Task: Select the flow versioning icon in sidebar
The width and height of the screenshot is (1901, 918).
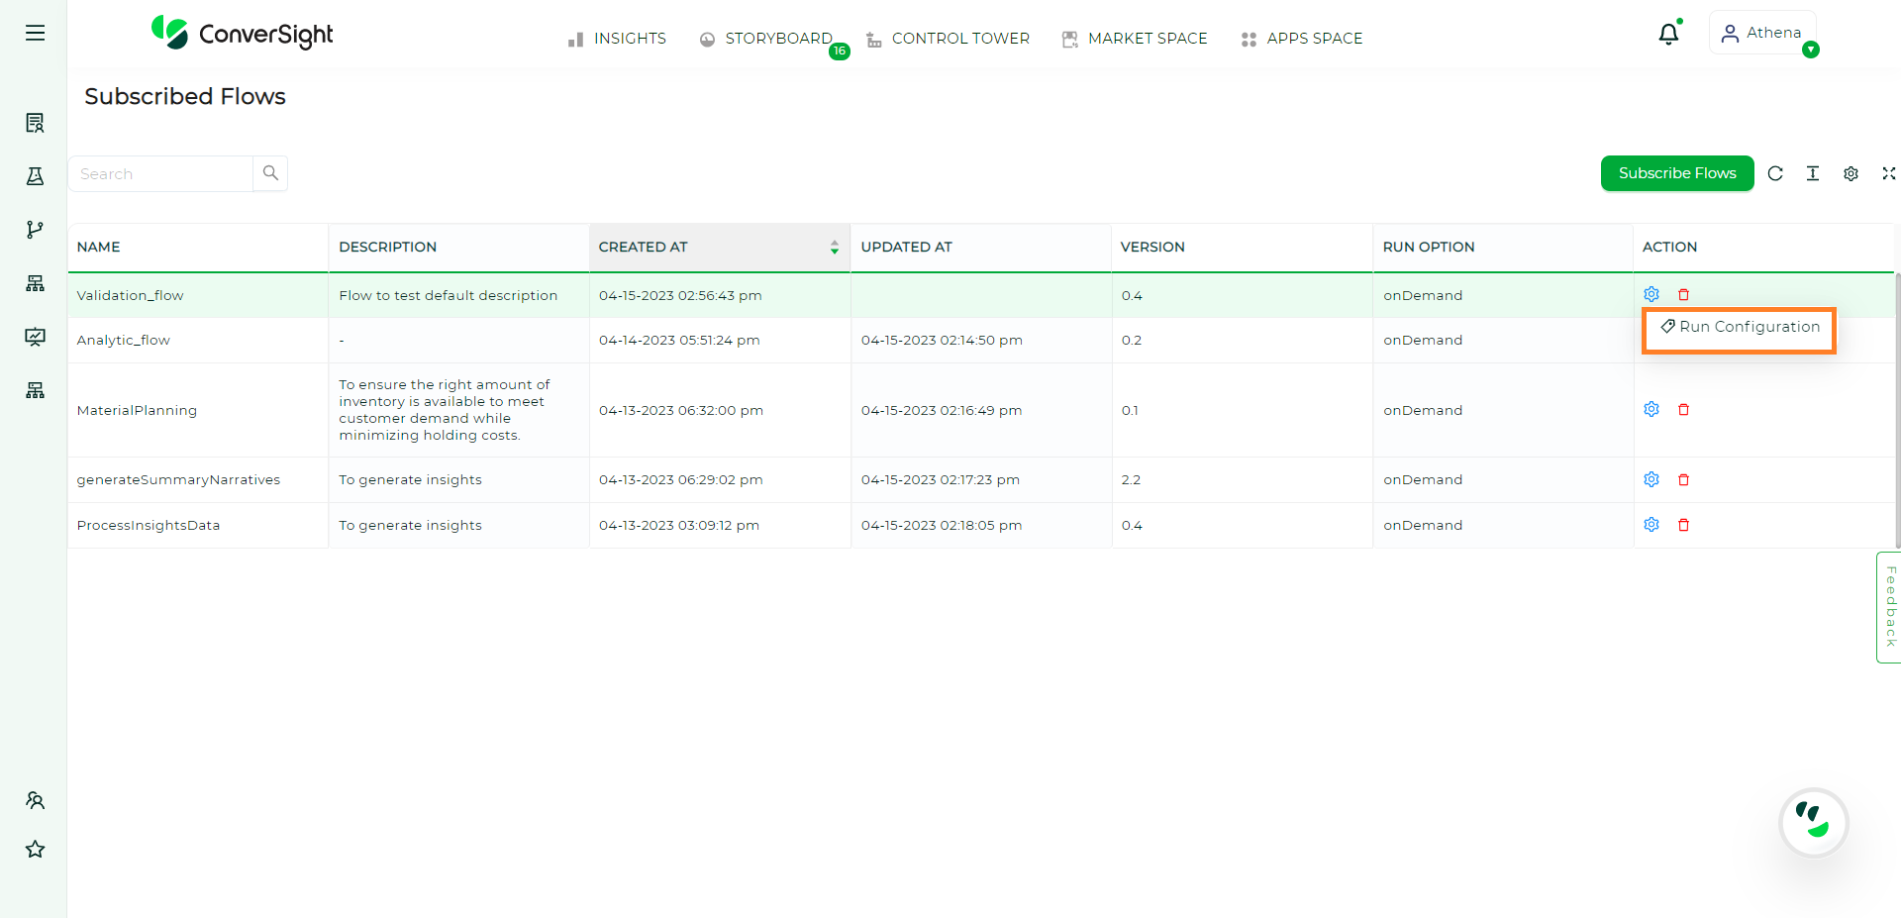Action: coord(35,229)
